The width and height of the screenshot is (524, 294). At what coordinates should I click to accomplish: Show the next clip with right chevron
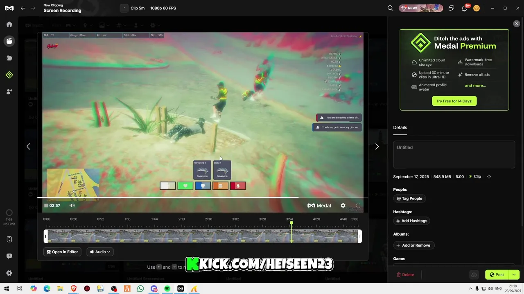[377, 146]
